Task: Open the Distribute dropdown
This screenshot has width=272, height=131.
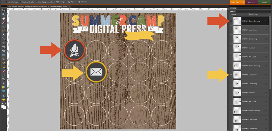Action: (83, 2)
